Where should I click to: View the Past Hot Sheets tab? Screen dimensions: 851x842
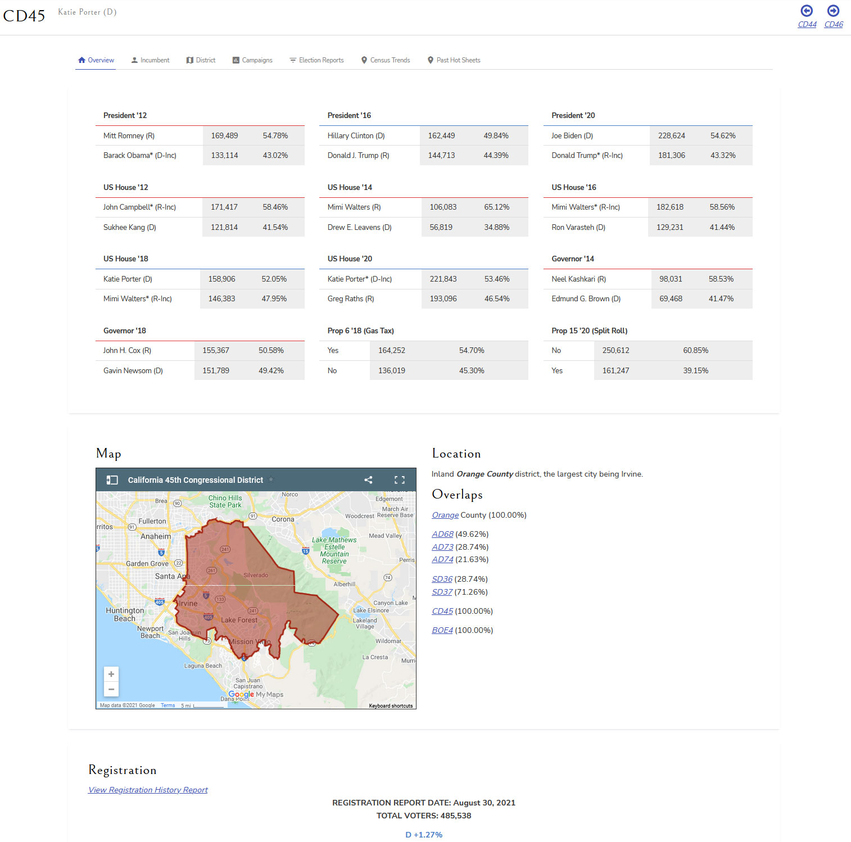point(454,60)
